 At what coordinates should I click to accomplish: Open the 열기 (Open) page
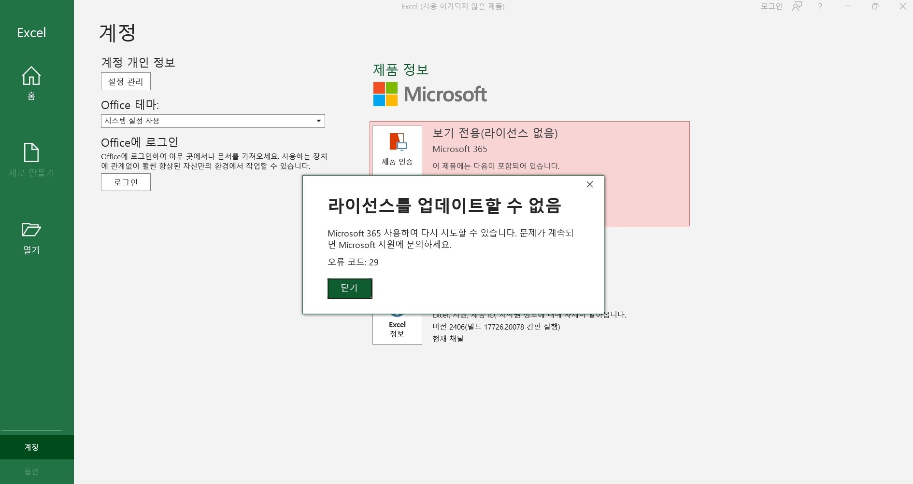click(31, 238)
